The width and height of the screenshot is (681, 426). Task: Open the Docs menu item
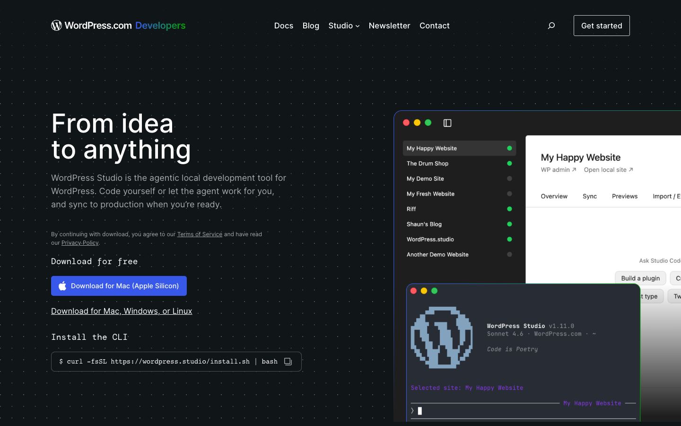[x=284, y=26]
